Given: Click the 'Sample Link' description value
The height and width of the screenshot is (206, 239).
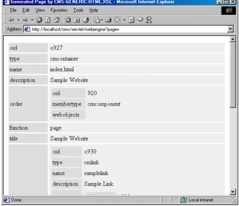Looking at the screenshot, I should [99, 184].
